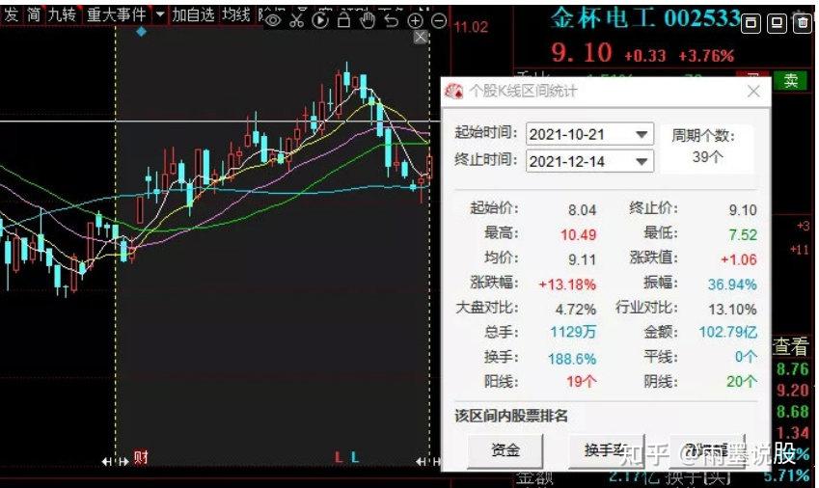The width and height of the screenshot is (819, 488).
Task: Close the 个股K线区间统计 dialog
Action: 753,92
